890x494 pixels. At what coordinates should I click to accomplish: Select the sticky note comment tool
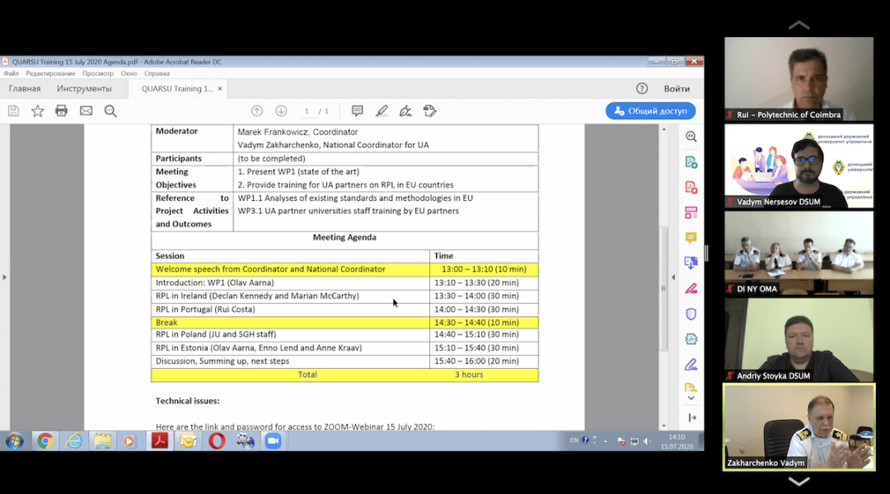coord(357,111)
